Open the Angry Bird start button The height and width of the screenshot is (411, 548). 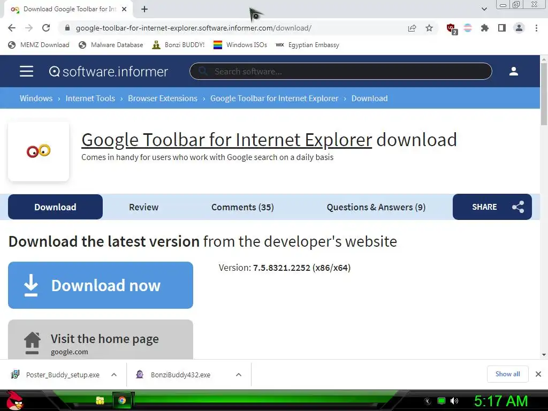click(14, 400)
